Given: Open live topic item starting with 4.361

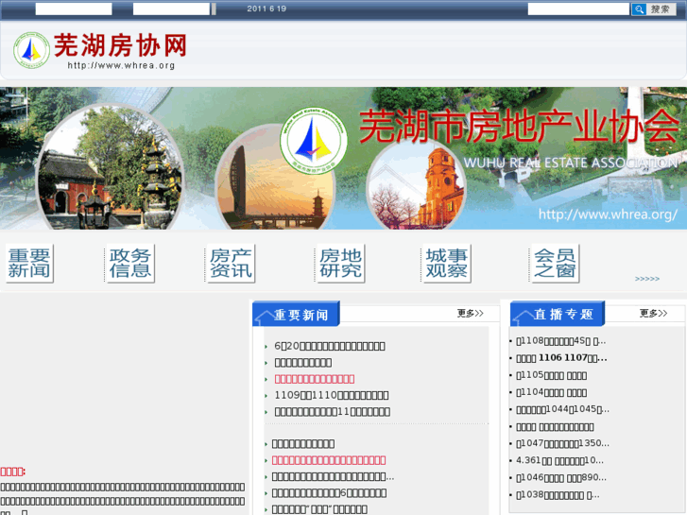Looking at the screenshot, I should pos(559,460).
